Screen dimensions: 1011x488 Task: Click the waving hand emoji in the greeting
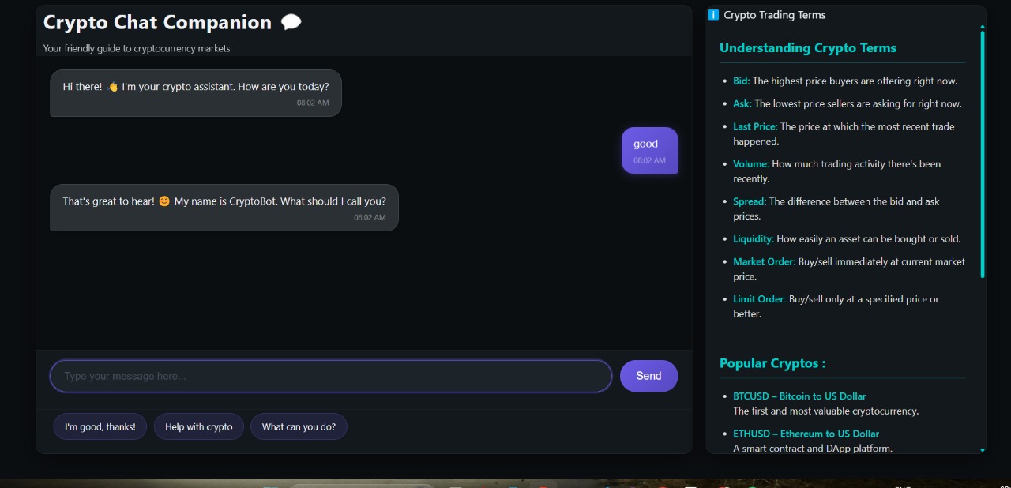click(112, 87)
